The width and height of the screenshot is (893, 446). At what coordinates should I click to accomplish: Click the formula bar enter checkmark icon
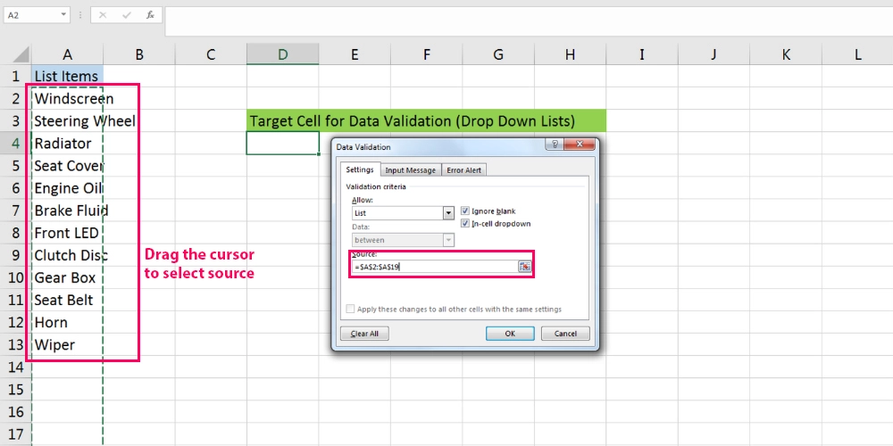point(127,15)
